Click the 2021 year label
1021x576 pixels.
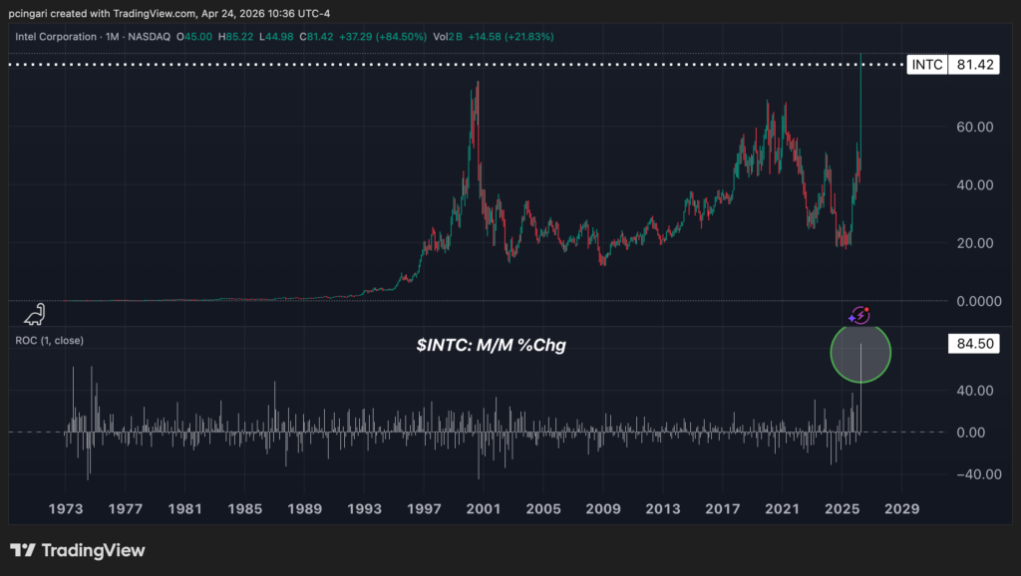[x=782, y=509]
